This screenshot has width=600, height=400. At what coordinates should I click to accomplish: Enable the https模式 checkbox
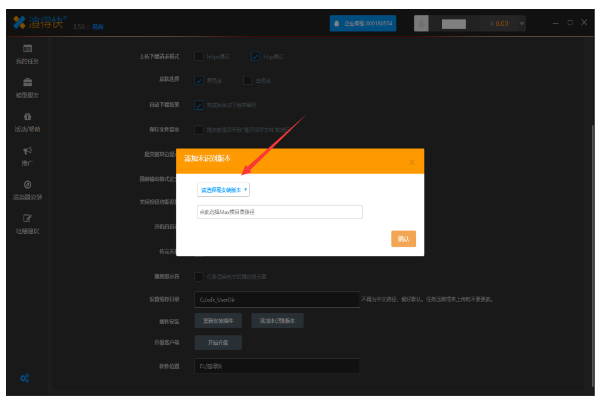coord(199,56)
